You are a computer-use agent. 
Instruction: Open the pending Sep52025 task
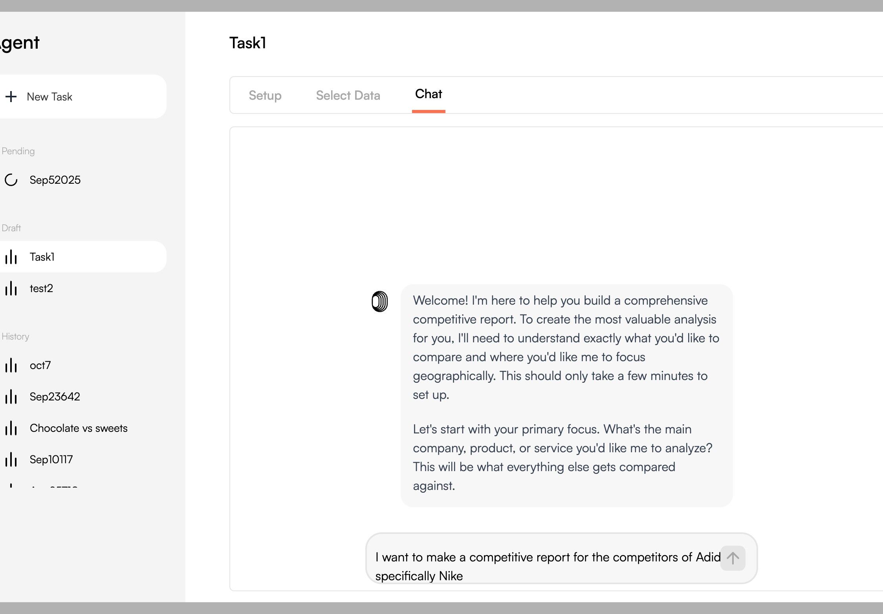55,180
